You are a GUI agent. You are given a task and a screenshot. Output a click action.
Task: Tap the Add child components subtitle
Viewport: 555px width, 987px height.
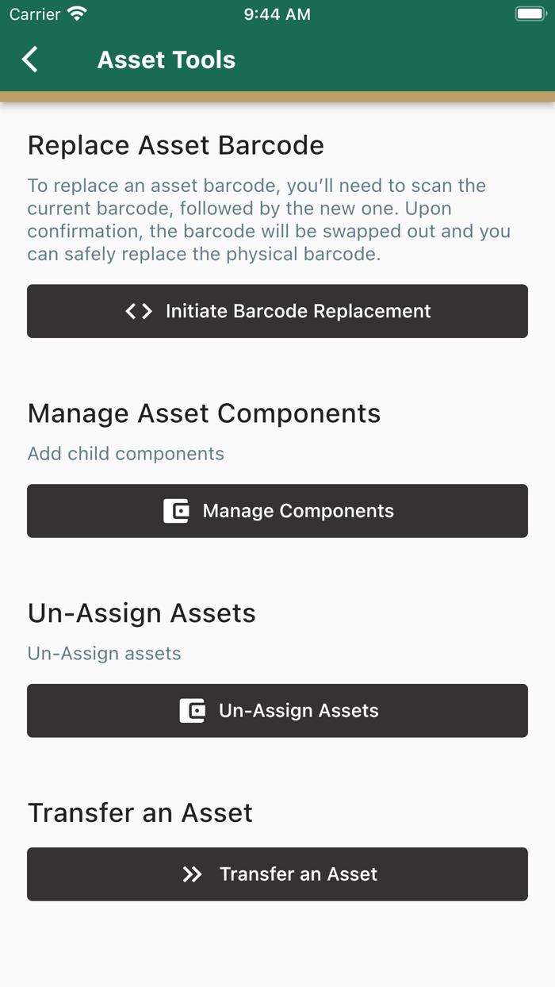(125, 454)
